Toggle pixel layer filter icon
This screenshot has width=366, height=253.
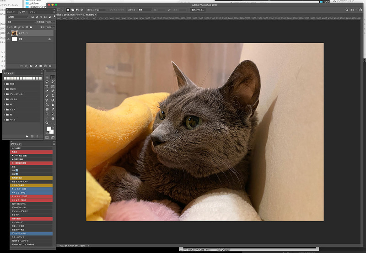tap(32, 17)
